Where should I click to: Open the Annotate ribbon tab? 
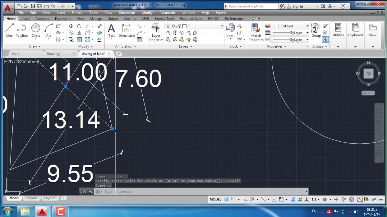[42, 19]
